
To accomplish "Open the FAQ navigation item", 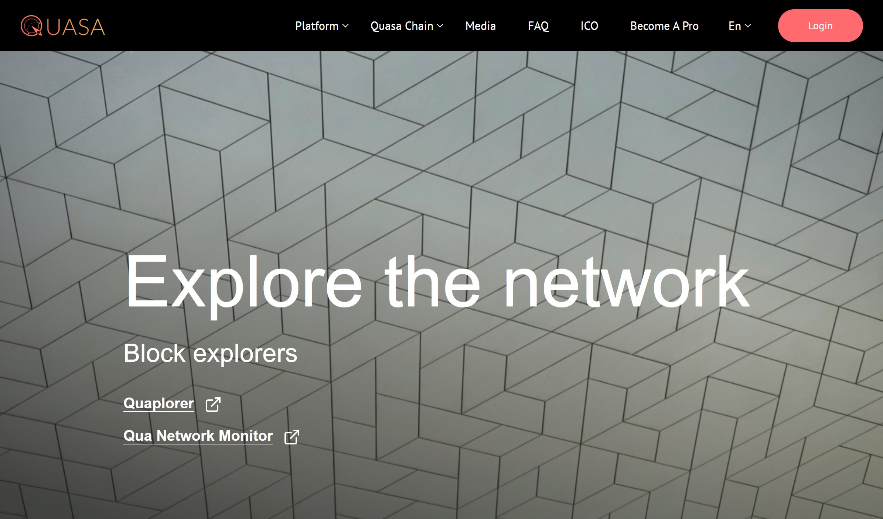I will point(538,26).
